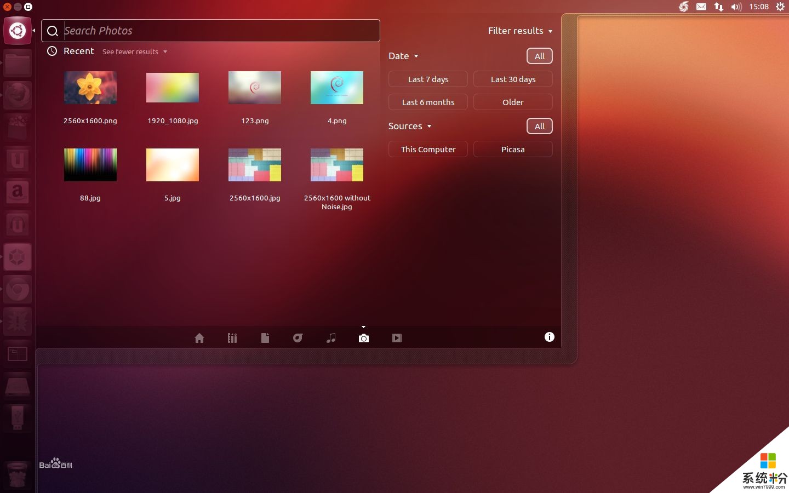
Task: Open the sound volume indicator
Action: click(736, 7)
